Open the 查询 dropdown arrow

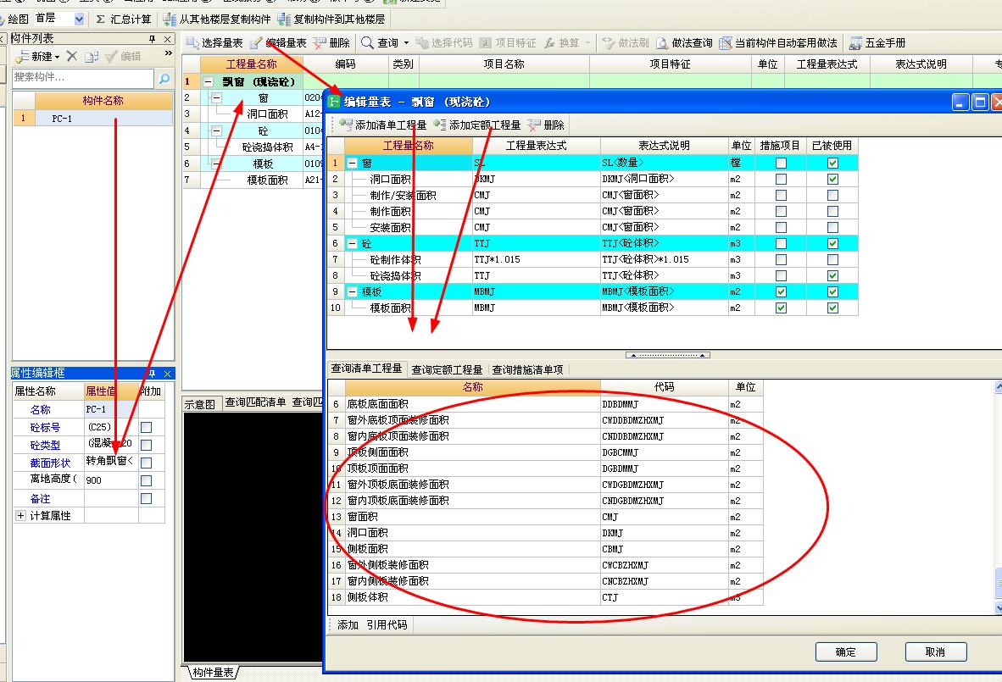(x=406, y=43)
